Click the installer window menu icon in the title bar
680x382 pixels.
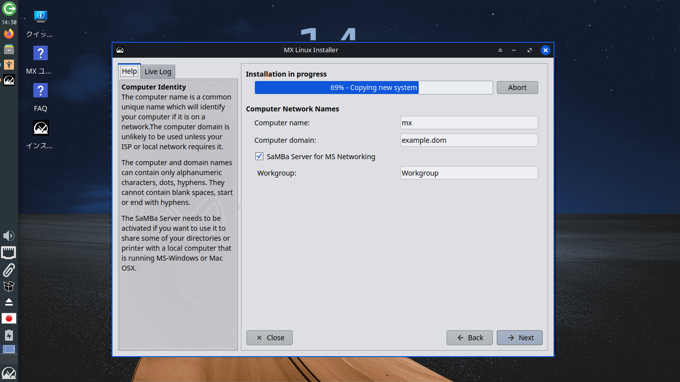120,50
